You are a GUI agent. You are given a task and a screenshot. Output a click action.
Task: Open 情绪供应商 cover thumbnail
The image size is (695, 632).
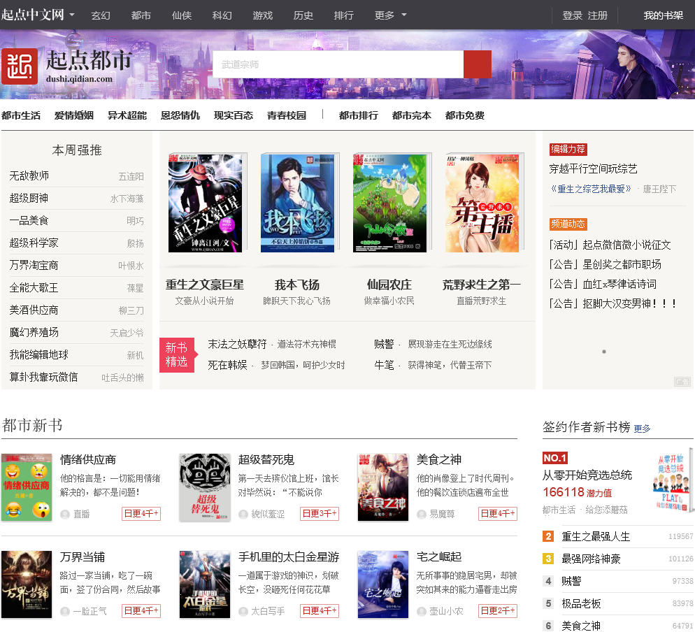(x=27, y=487)
